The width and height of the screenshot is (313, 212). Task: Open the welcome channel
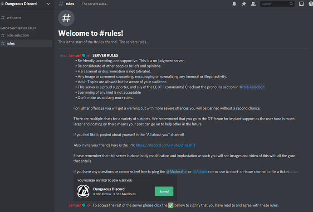point(26,18)
